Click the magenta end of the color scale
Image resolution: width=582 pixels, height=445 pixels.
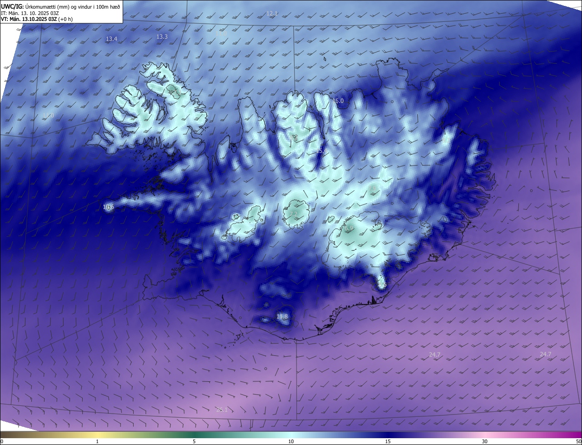click(574, 435)
